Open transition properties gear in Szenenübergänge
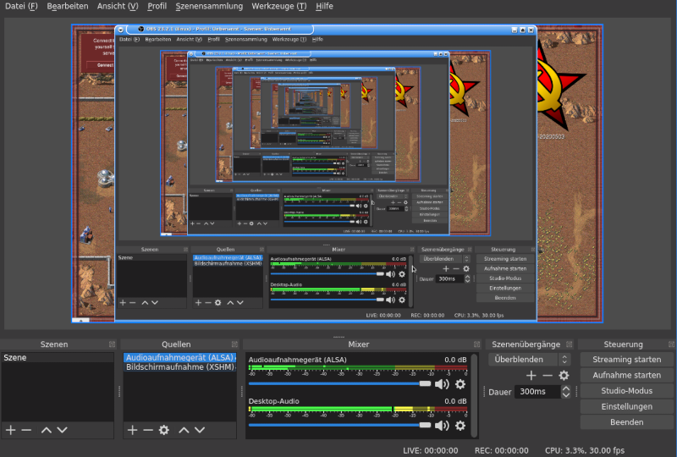Viewport: 677px width, 457px height. point(564,376)
